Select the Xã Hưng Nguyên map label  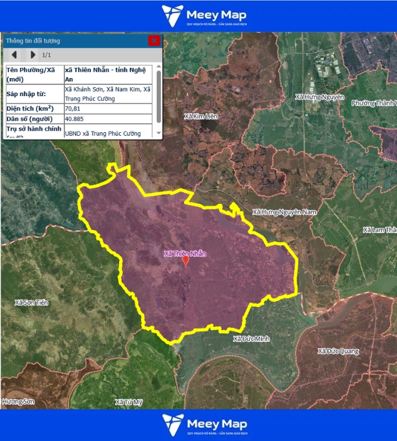tap(320, 97)
